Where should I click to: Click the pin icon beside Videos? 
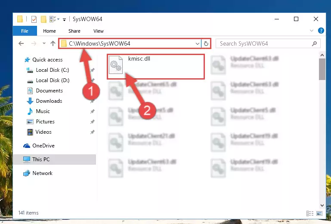pyautogui.click(x=93, y=132)
